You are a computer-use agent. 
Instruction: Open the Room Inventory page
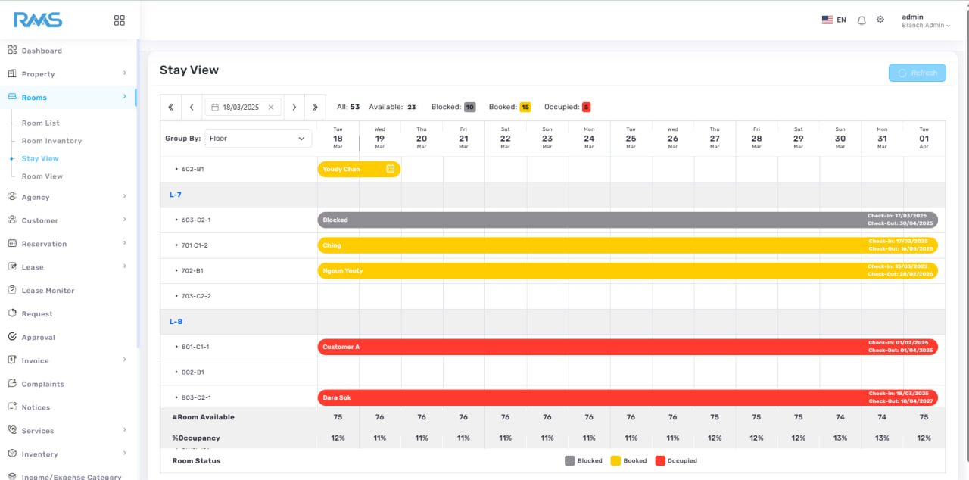(x=51, y=141)
